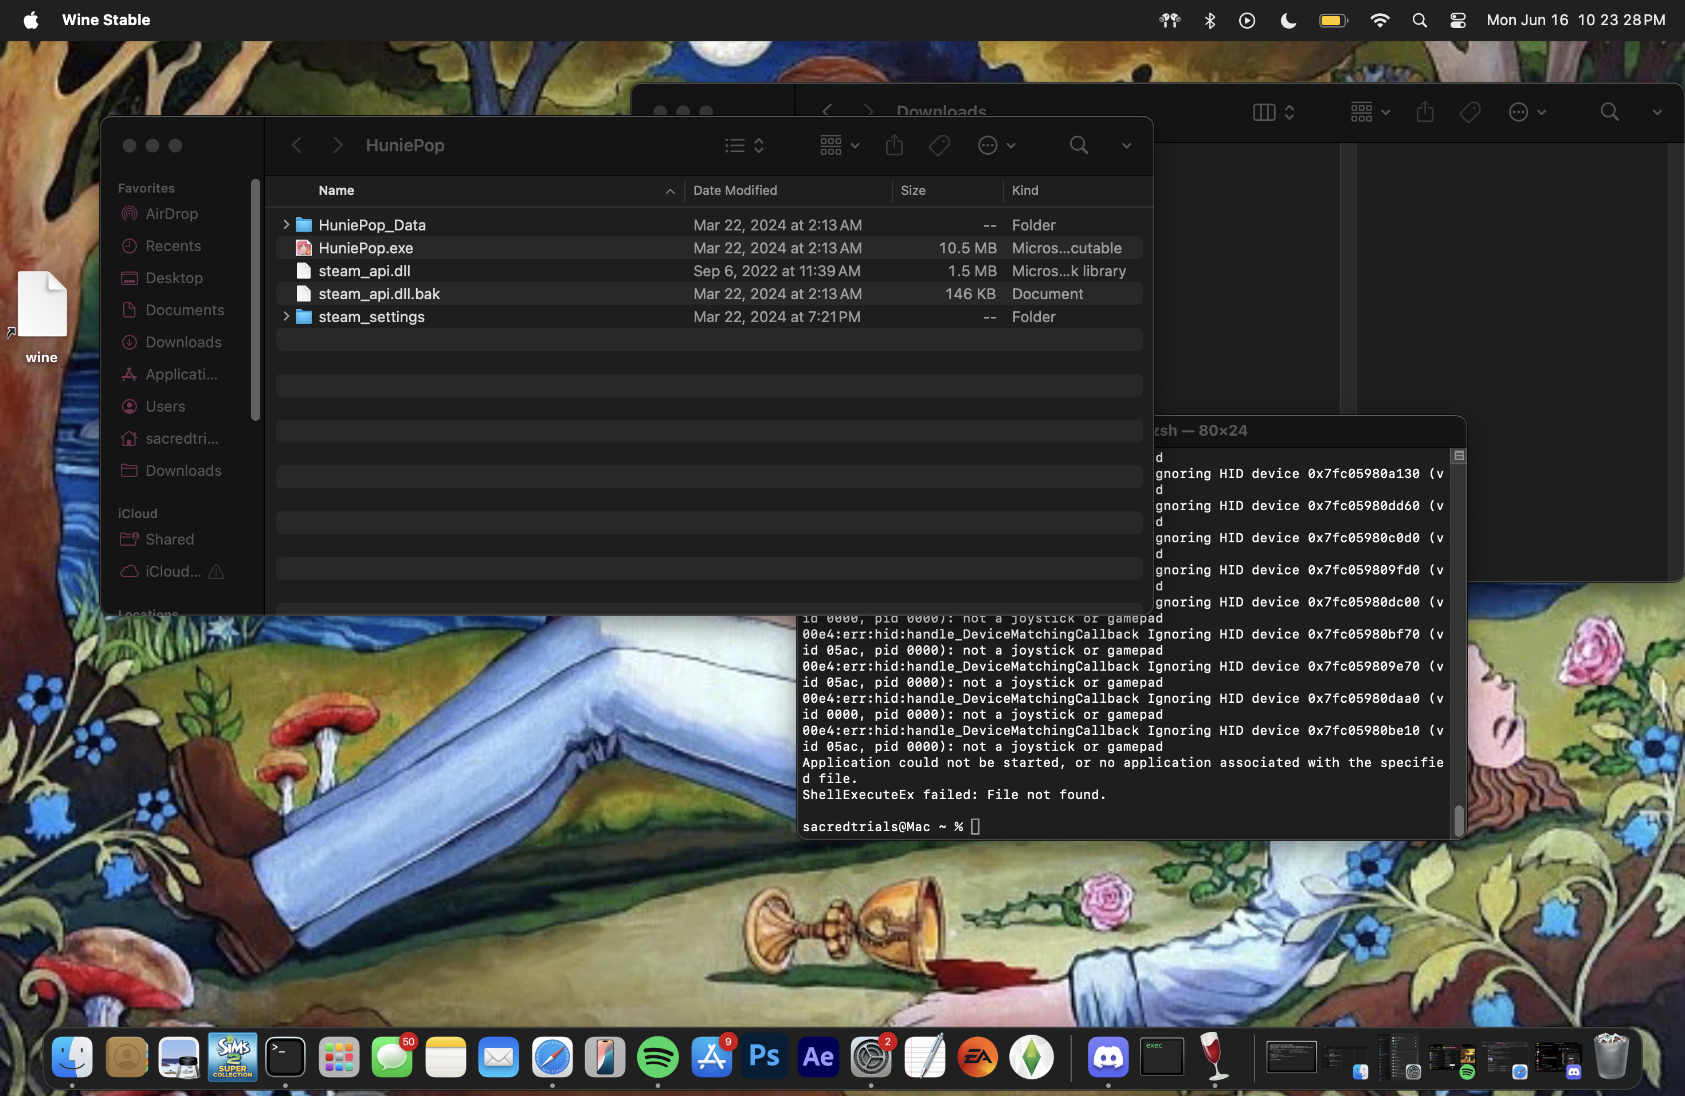Open Group By dropdown in HuniePop window
Image resolution: width=1685 pixels, height=1096 pixels.
point(840,145)
